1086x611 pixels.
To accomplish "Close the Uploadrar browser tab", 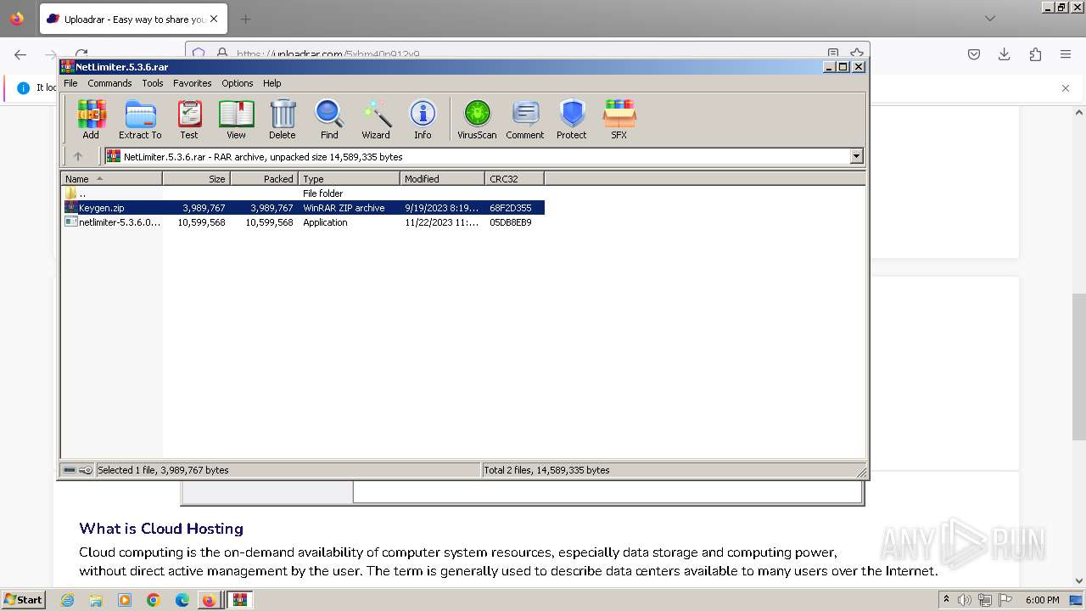I will pos(213,19).
